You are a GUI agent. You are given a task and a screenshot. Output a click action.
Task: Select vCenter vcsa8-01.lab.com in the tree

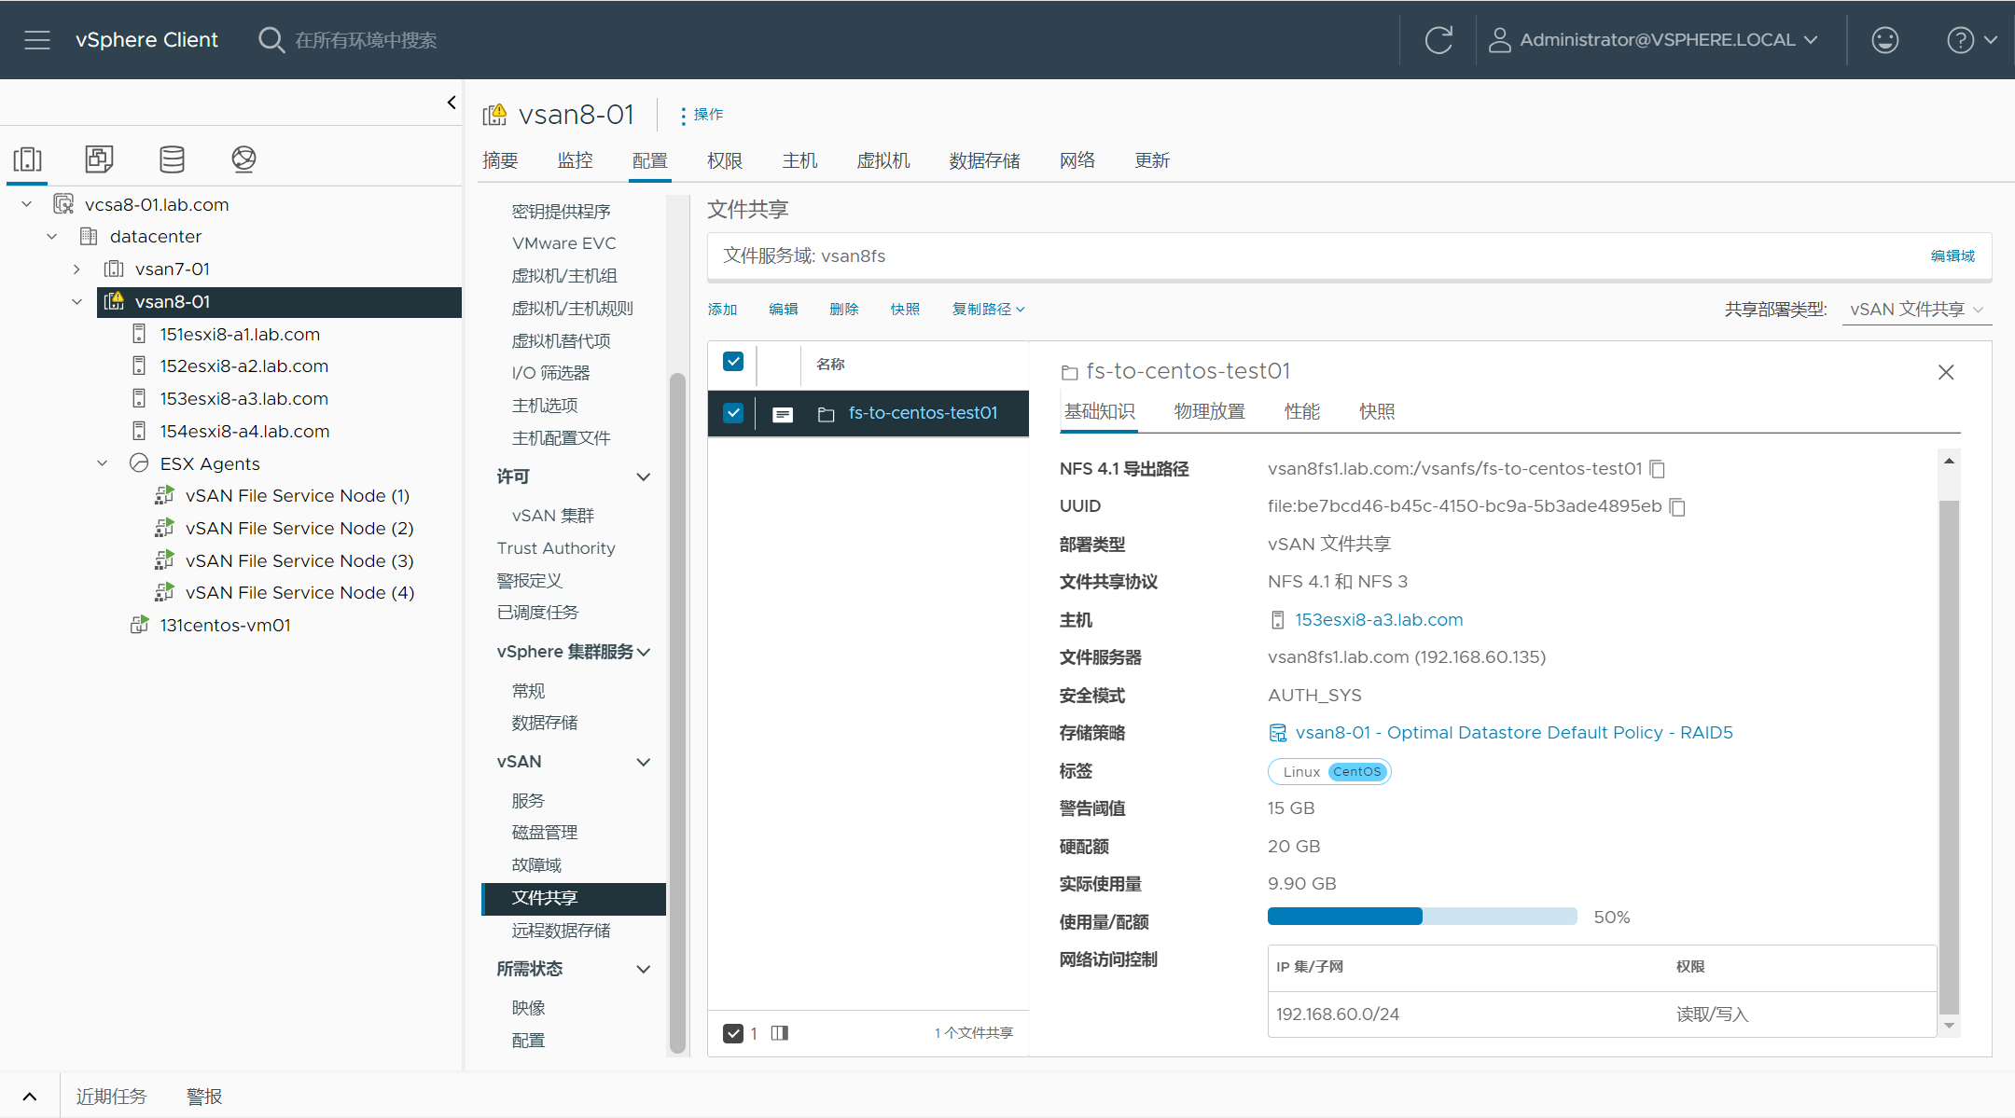pyautogui.click(x=157, y=204)
